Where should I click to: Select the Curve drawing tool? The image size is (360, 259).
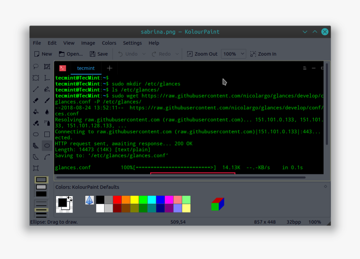pos(47,157)
